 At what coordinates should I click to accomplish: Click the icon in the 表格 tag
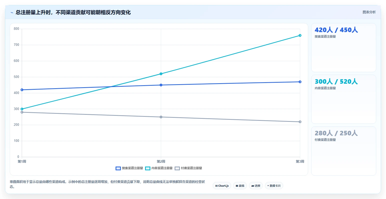click(x=237, y=186)
